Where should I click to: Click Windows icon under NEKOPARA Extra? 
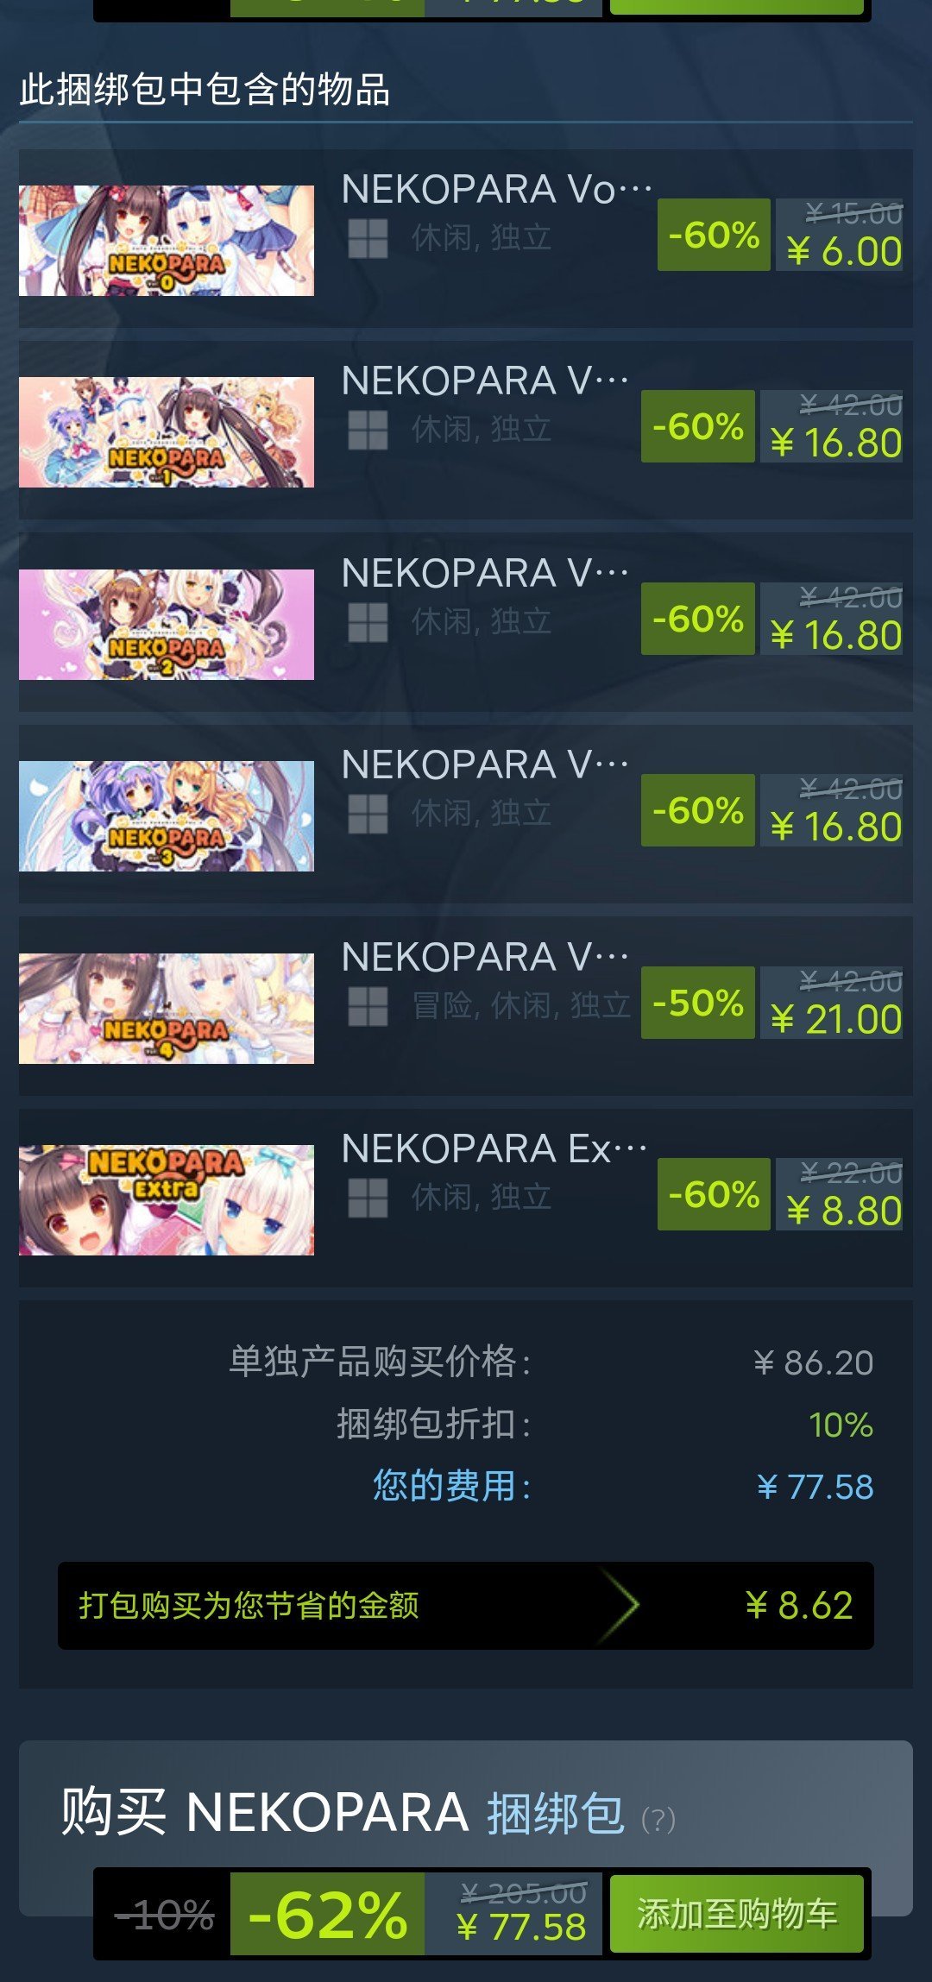click(x=368, y=1198)
